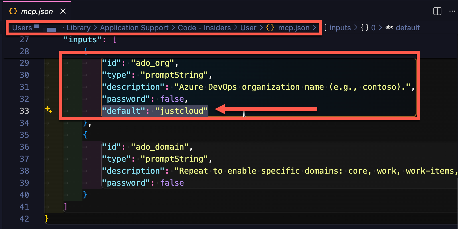Click the "ado_domain" id value
The height and width of the screenshot is (229, 458).
point(160,147)
